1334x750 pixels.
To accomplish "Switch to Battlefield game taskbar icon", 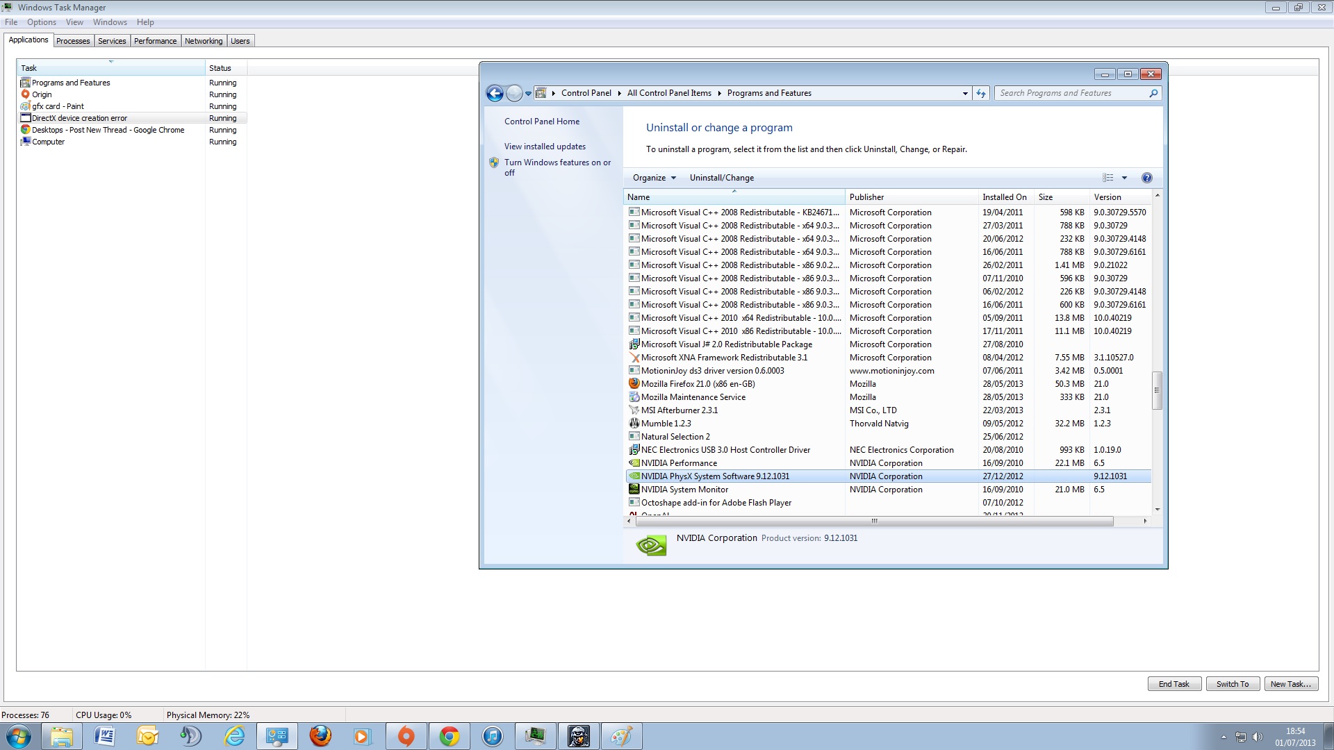I will pyautogui.click(x=579, y=736).
